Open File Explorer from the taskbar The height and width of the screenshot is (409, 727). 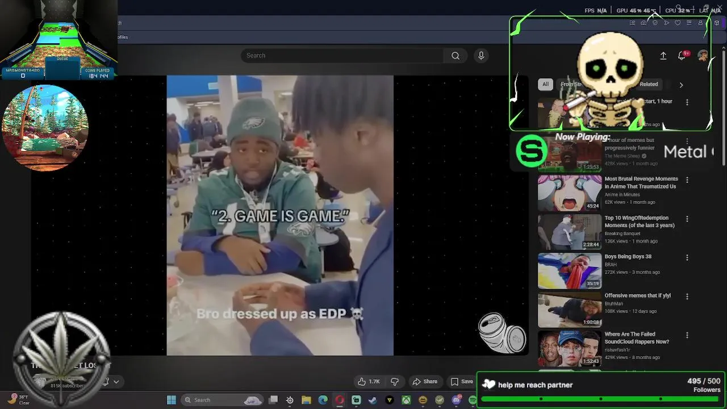pos(306,400)
